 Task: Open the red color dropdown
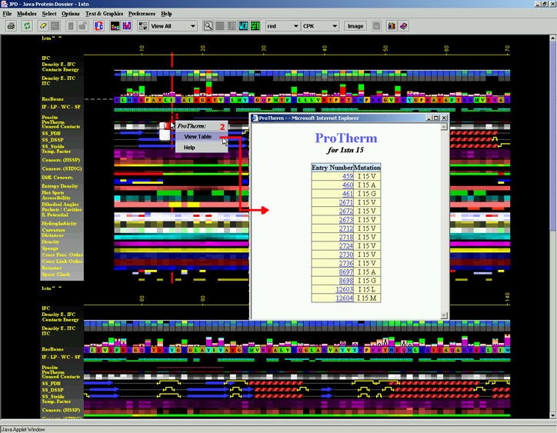tap(282, 26)
